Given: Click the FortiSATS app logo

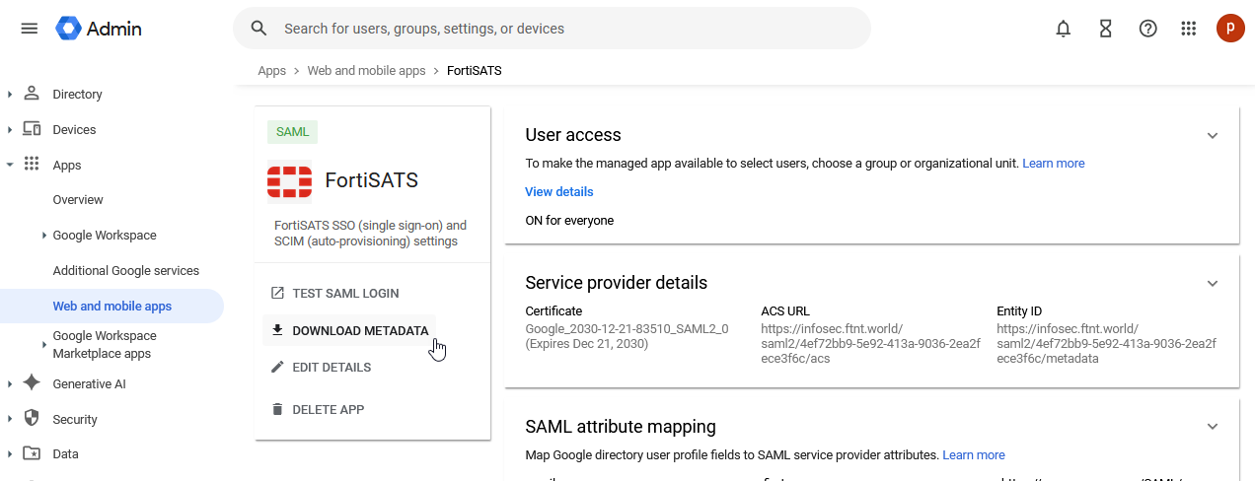Looking at the screenshot, I should (x=289, y=180).
